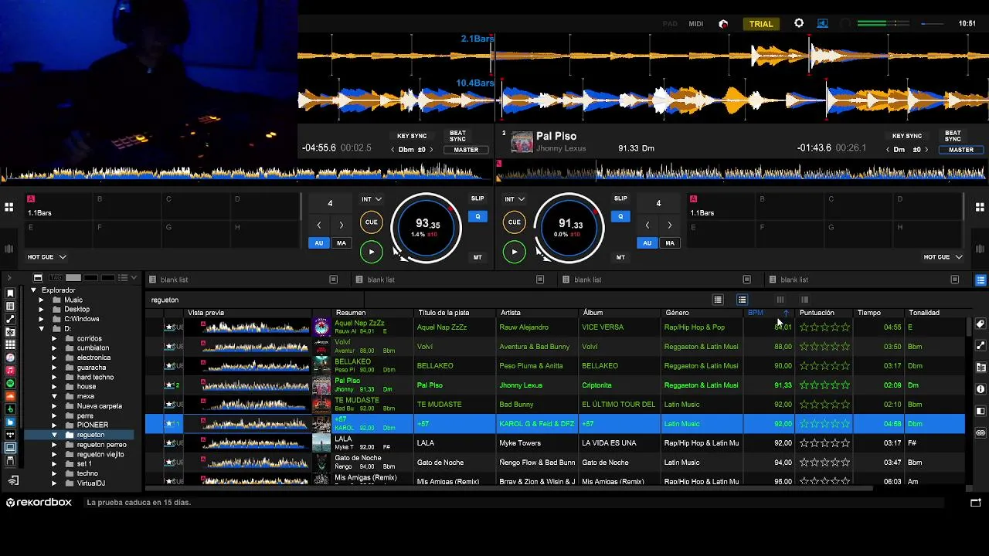Screen dimensions: 989x556
Task: Open the left deck INT mode dropdown
Action: click(371, 199)
